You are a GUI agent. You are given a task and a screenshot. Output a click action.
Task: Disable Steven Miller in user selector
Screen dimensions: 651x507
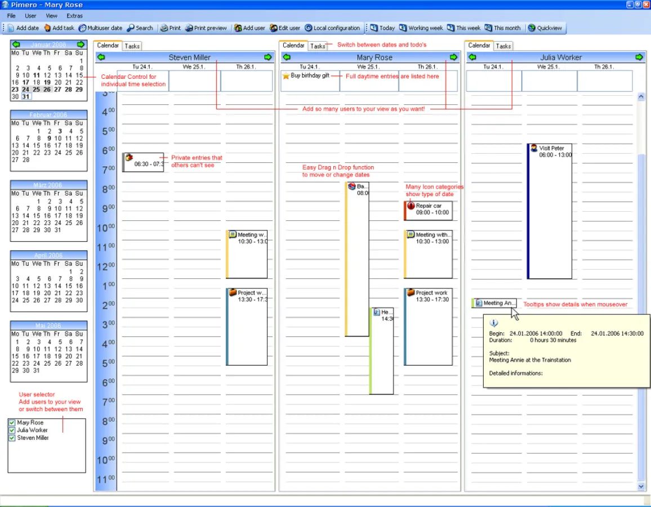[x=12, y=438]
